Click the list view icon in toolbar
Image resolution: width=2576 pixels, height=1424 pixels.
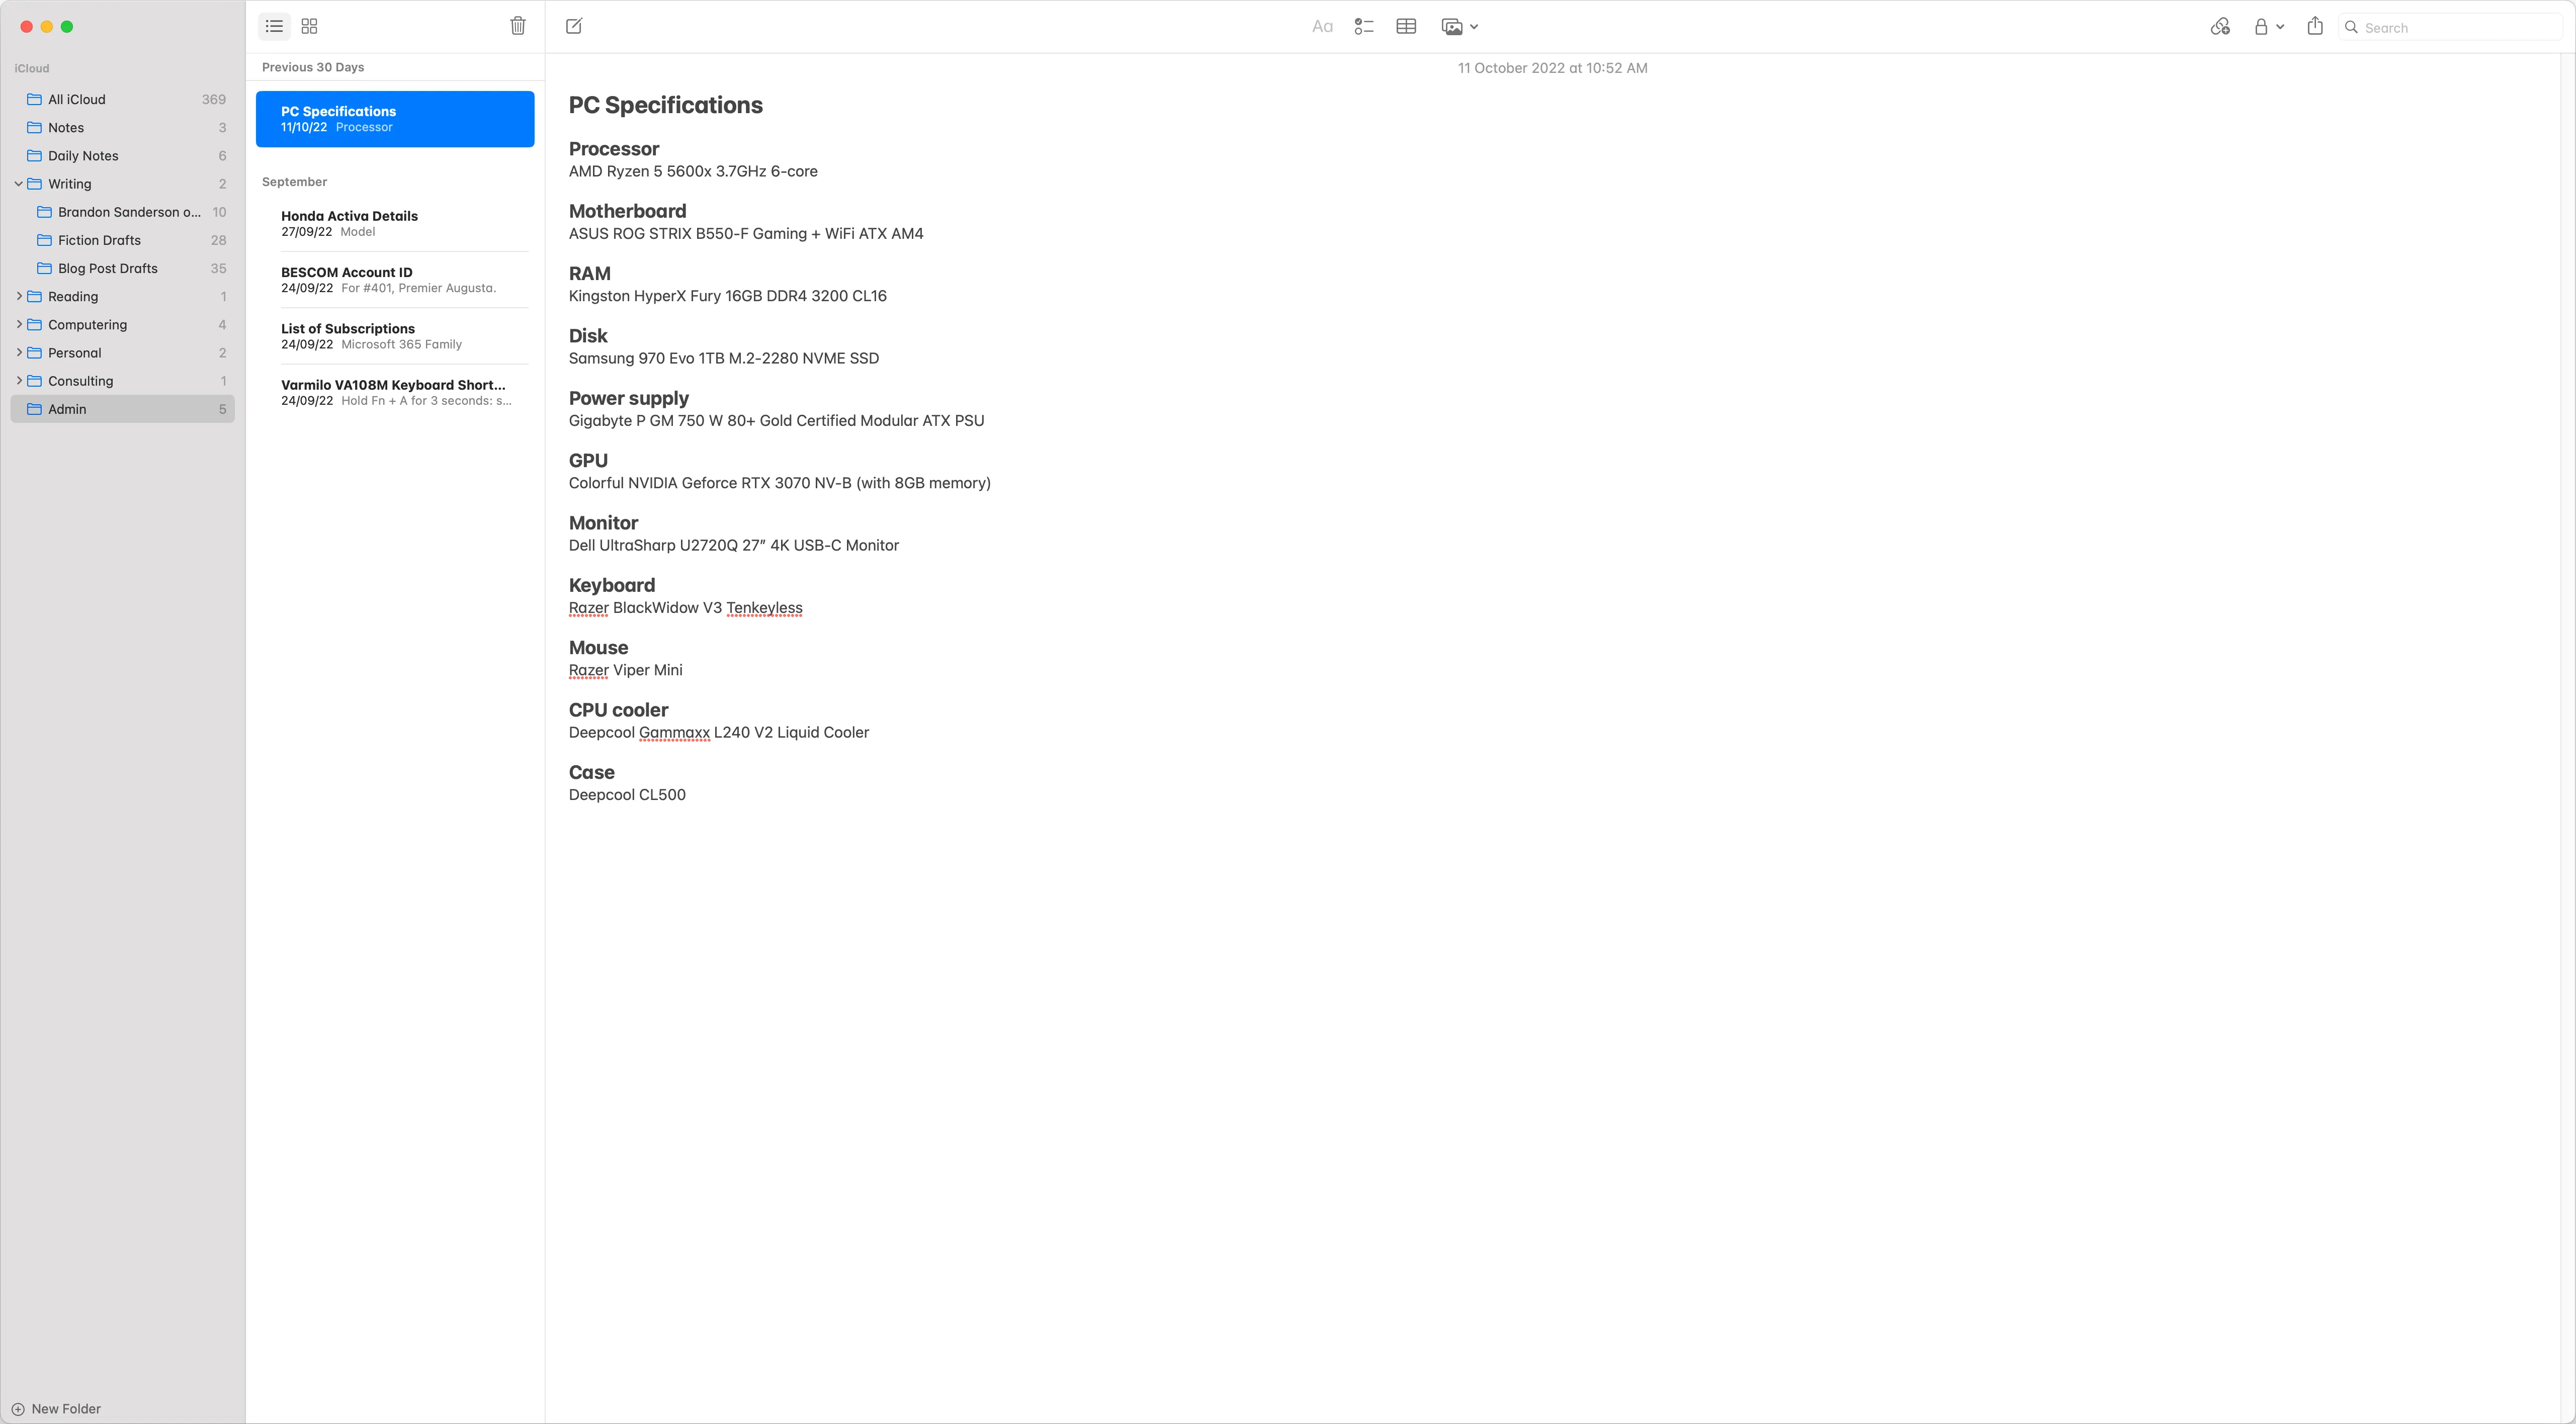275,26
